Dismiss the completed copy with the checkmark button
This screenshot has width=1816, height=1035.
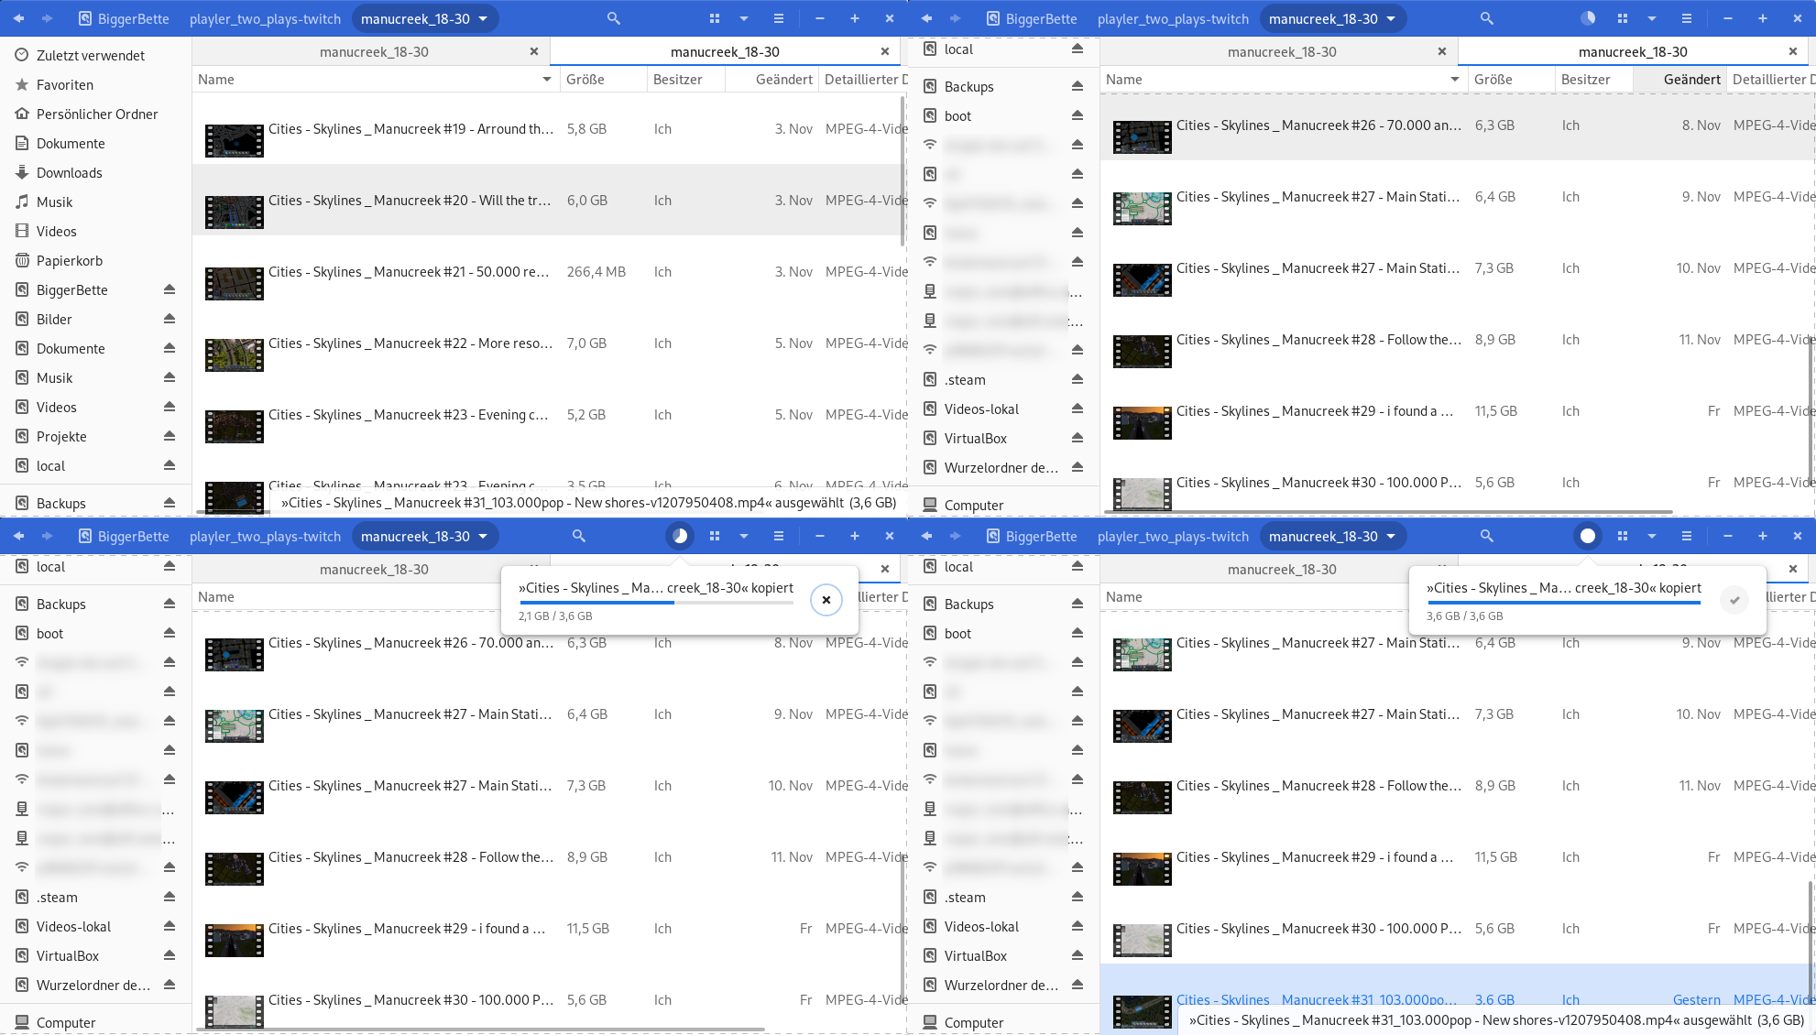[1734, 600]
